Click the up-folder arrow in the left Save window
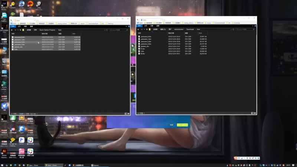Screen dimensions: 297x167 coord(20,30)
